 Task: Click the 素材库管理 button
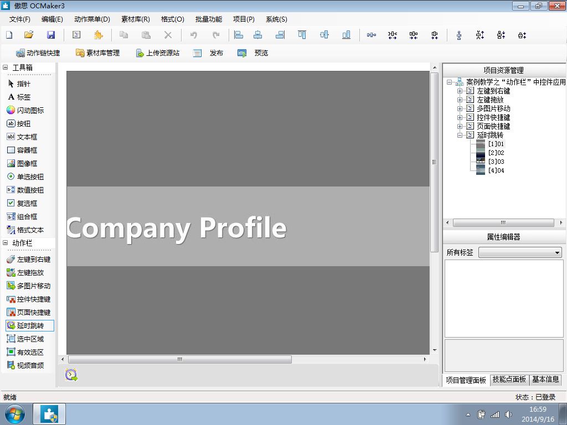(x=97, y=53)
